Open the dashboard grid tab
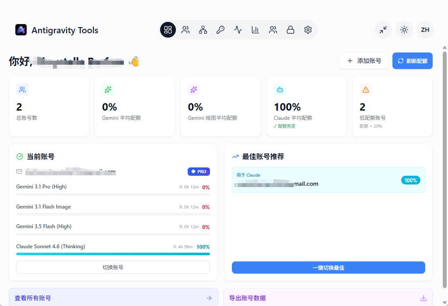This screenshot has height=306, width=448. click(168, 30)
